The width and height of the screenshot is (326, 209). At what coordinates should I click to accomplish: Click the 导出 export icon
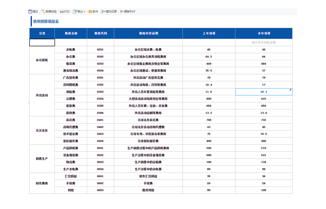pos(75,12)
